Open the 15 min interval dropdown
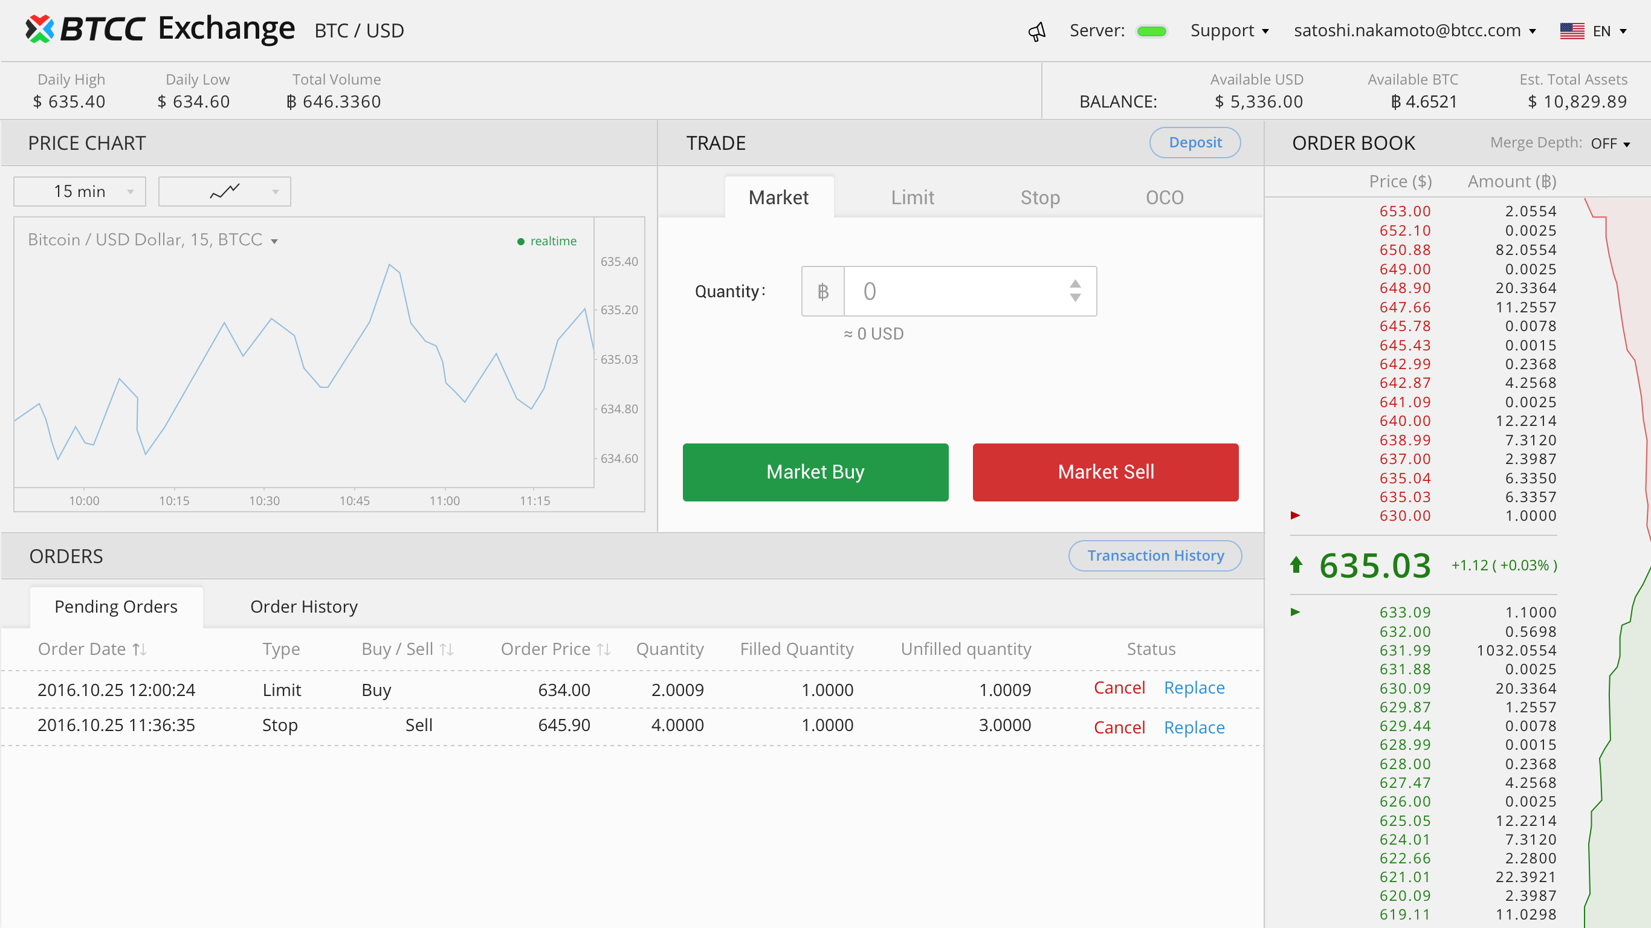Viewport: 1651px width, 928px height. point(80,192)
